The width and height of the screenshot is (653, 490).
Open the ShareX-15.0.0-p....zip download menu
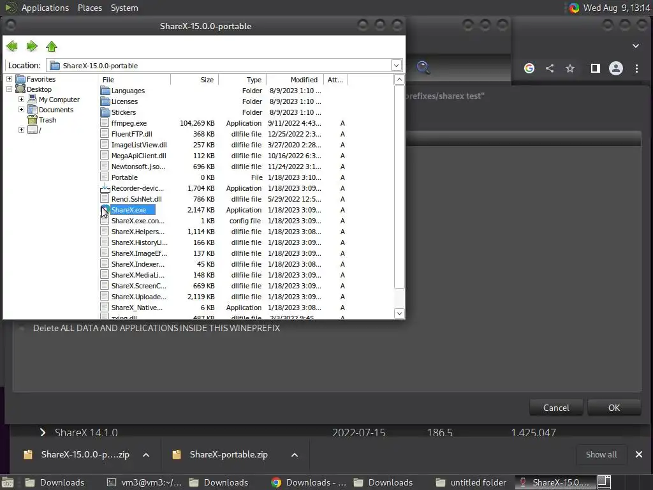click(146, 455)
